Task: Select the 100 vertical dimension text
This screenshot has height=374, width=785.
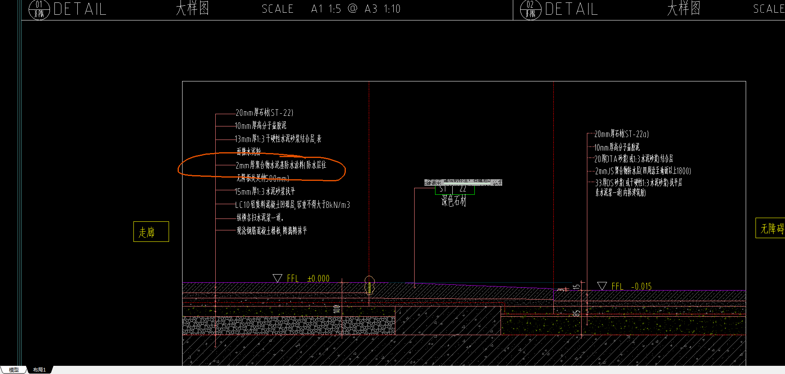Action: 336,309
